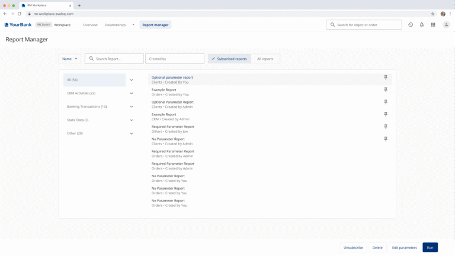Open the history clock icon
The height and width of the screenshot is (256, 455).
pos(411,25)
